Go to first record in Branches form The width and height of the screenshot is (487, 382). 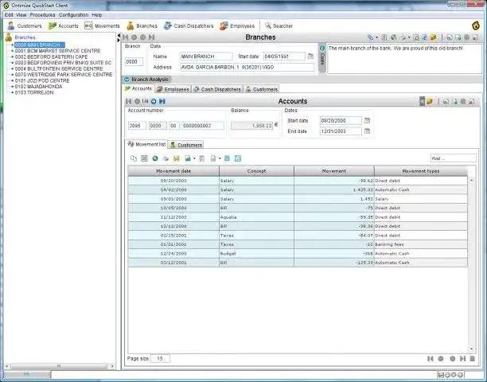point(126,37)
